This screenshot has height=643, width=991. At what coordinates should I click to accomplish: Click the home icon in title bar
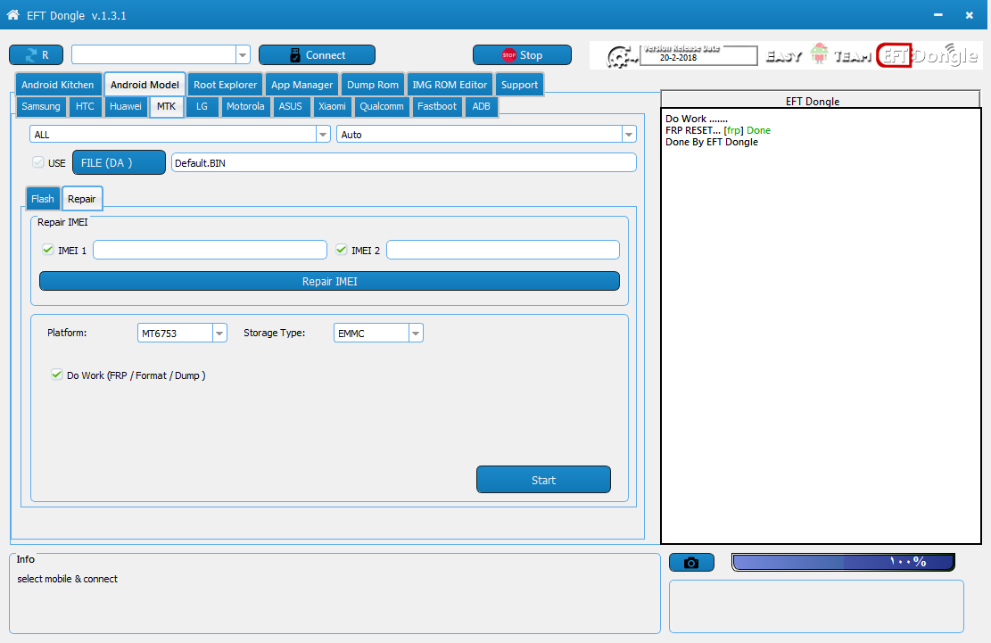[x=12, y=14]
